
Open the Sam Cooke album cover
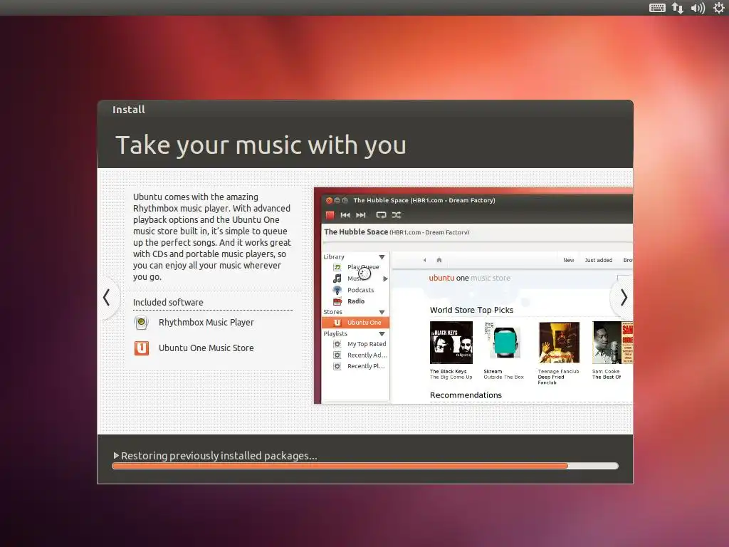click(x=612, y=343)
